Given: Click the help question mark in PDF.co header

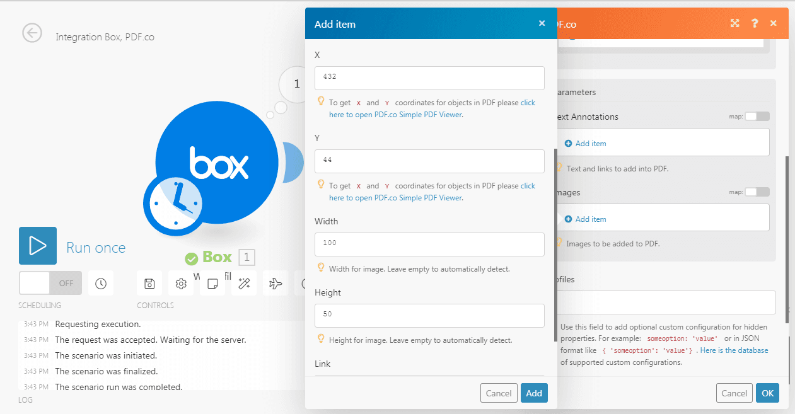Looking at the screenshot, I should (x=754, y=23).
